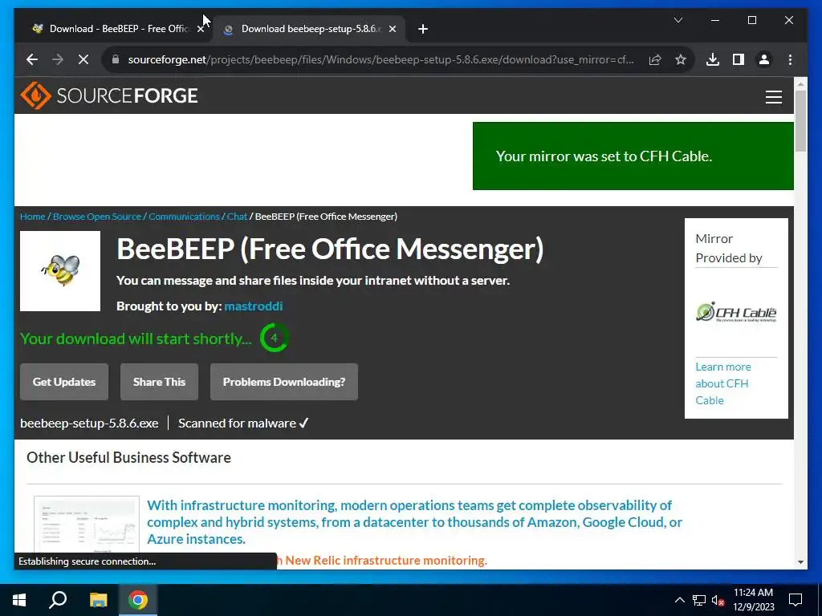822x616 pixels.
Task: Click the BeeBEEP (Free Office Messenger) heading
Action: [330, 249]
